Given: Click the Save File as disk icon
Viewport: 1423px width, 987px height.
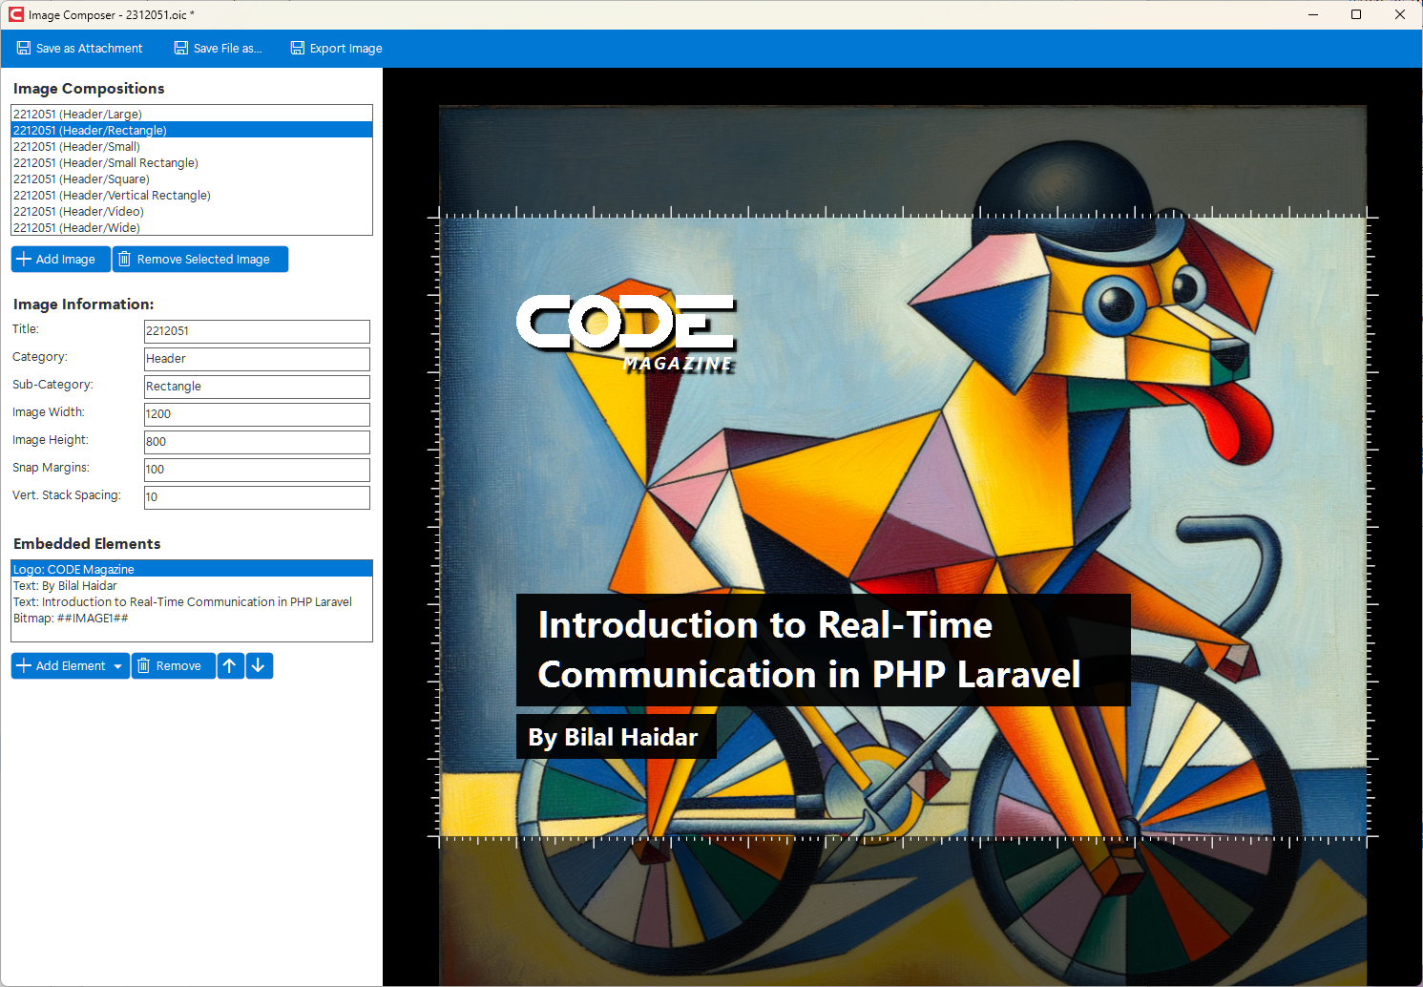Looking at the screenshot, I should tap(181, 49).
